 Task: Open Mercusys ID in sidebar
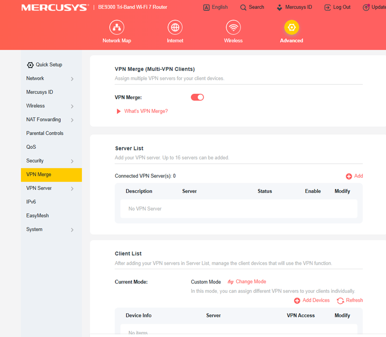[x=40, y=92]
